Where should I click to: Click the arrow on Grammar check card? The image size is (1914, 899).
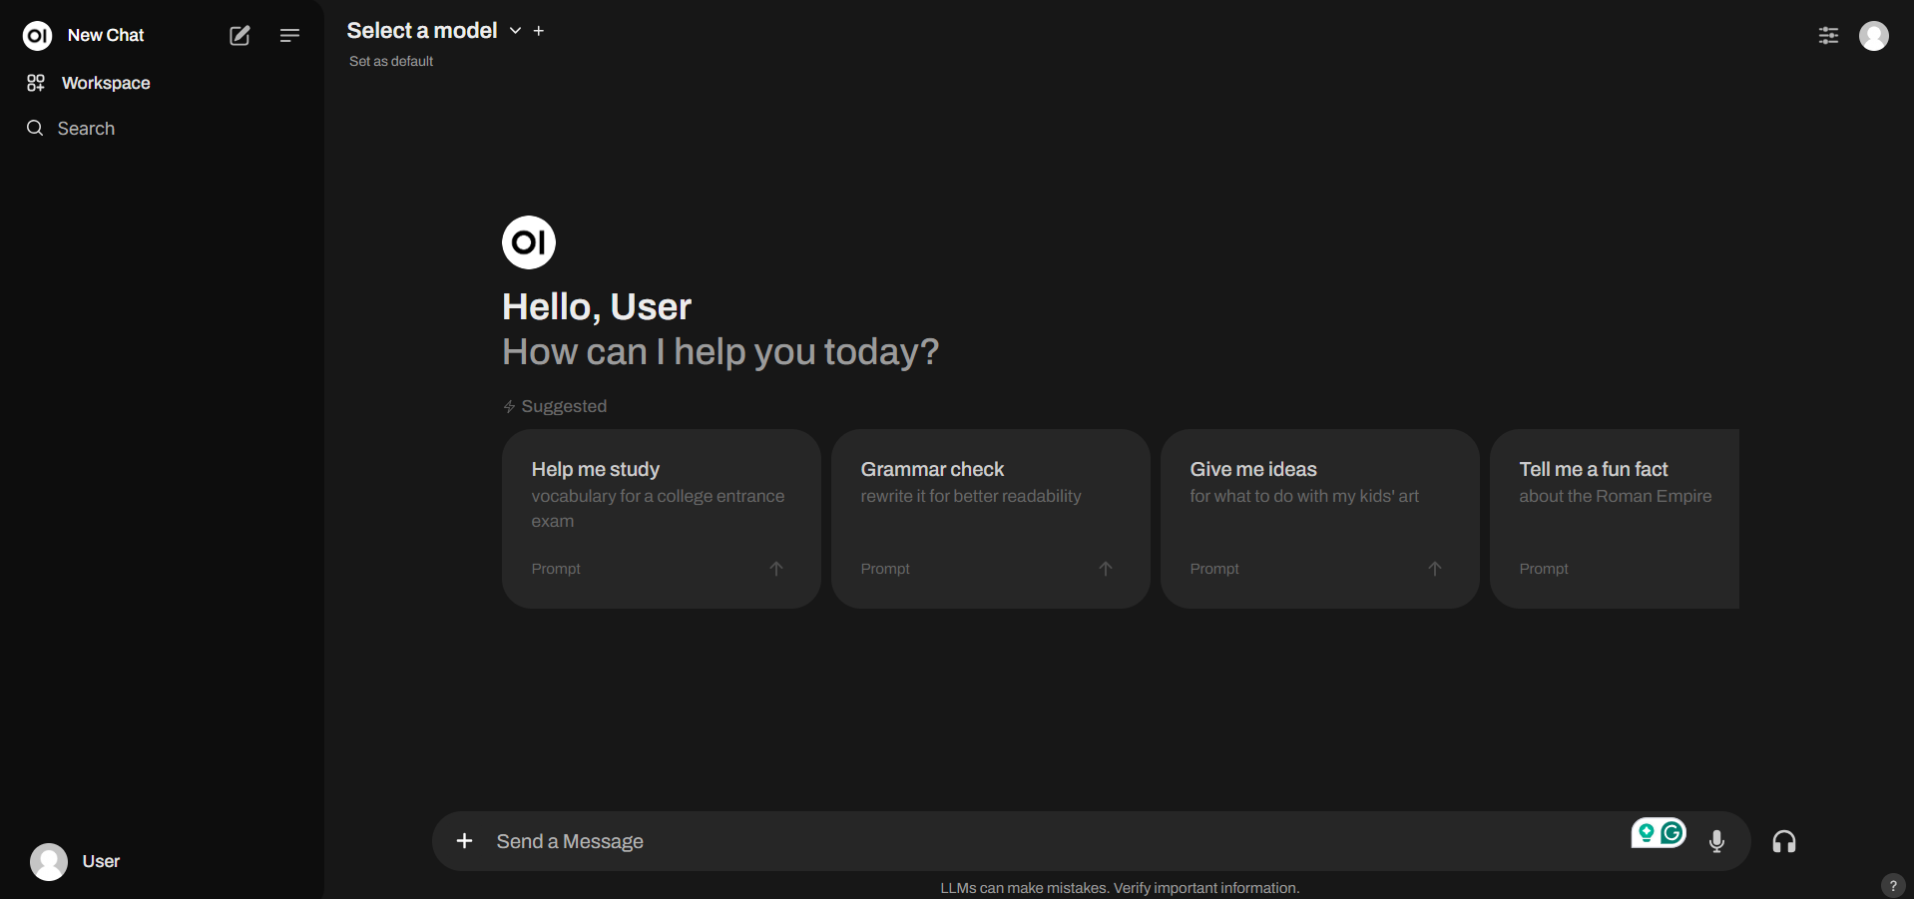click(1106, 569)
